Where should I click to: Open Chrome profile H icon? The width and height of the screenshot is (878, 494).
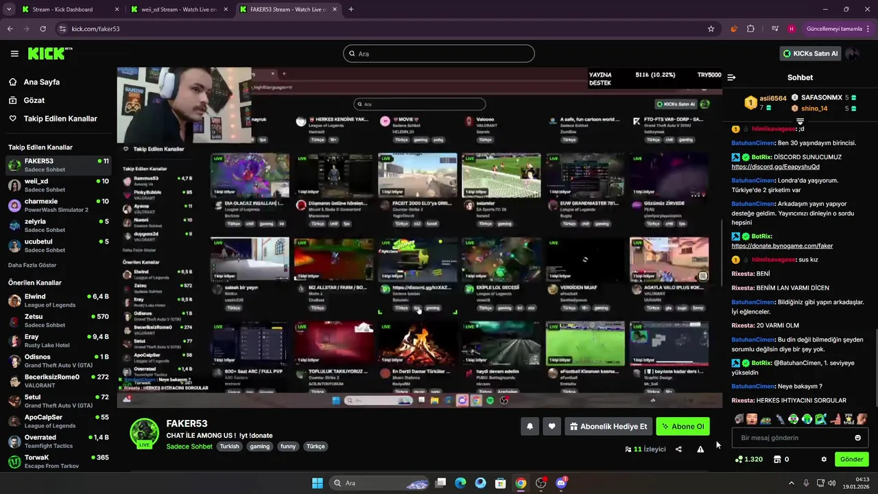click(x=792, y=29)
